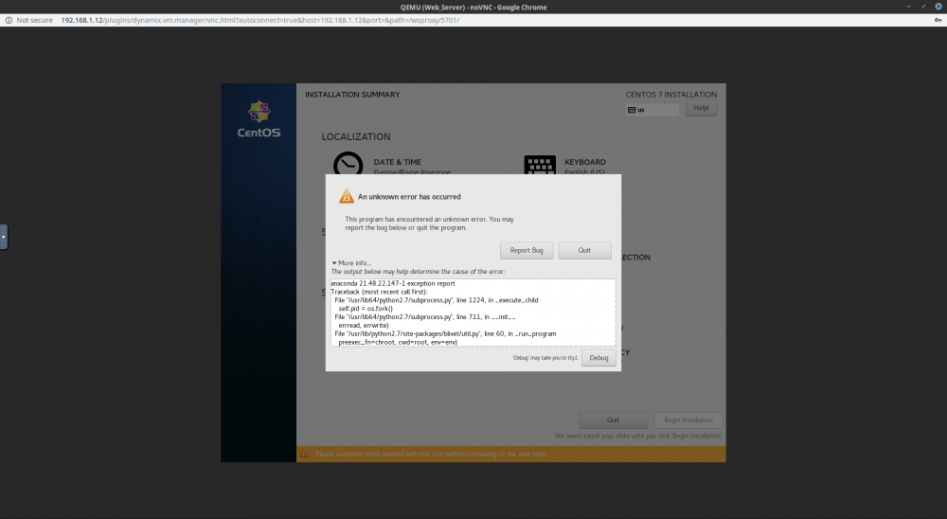Open Debug mode in the error dialog
The height and width of the screenshot is (519, 947).
point(599,358)
